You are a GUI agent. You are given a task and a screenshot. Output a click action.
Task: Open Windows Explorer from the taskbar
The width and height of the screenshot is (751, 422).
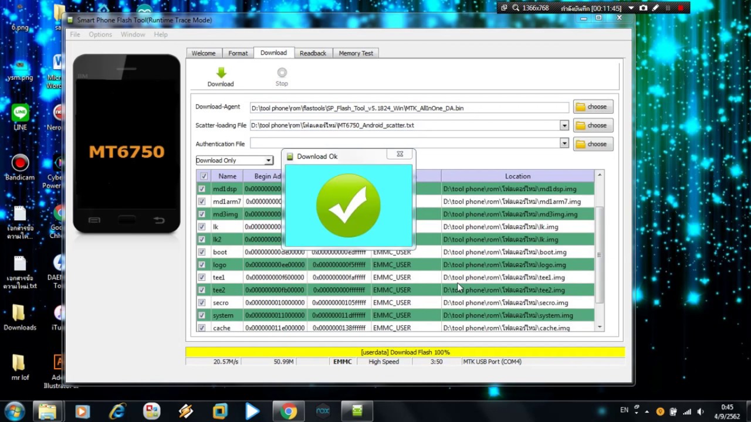47,411
